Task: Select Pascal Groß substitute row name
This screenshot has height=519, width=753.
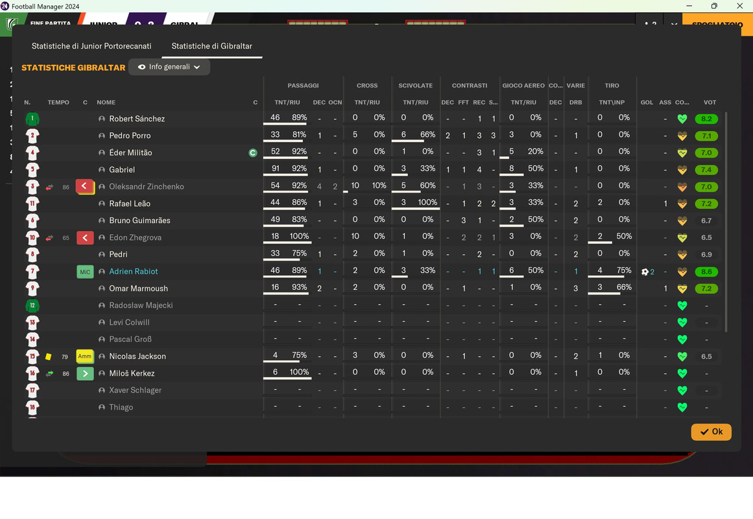Action: [x=130, y=339]
